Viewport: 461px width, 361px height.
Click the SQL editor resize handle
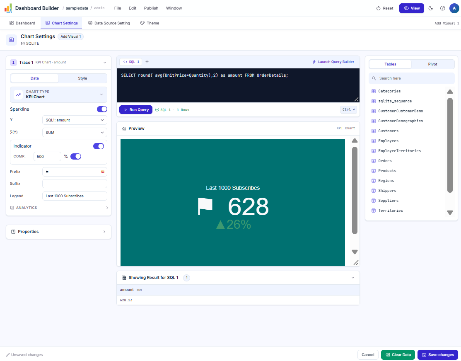(356, 99)
